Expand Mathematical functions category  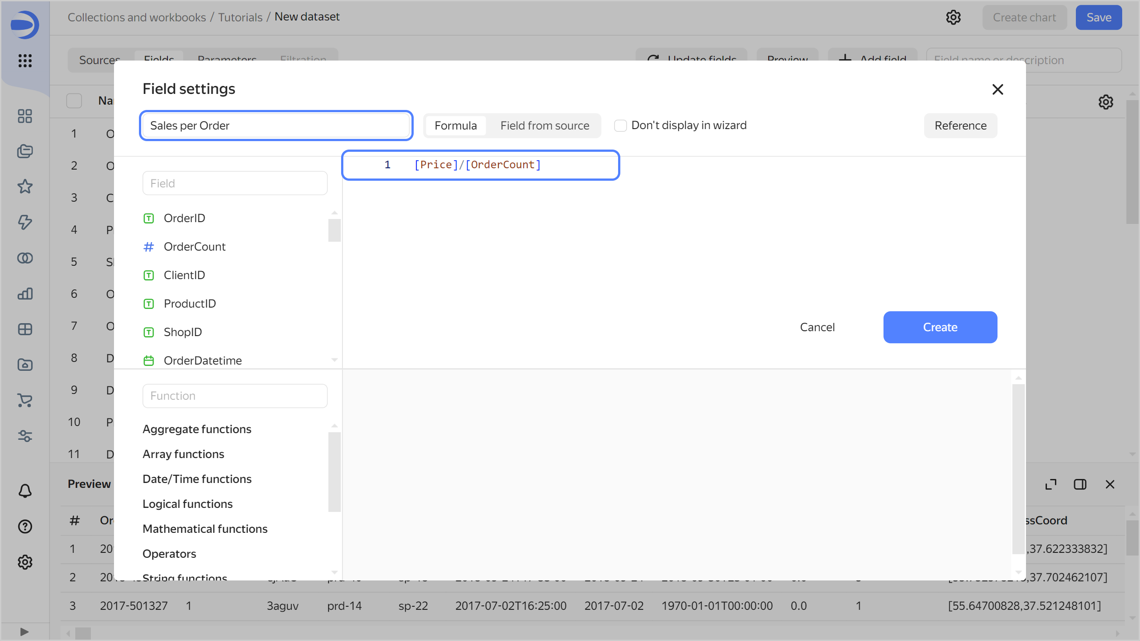[x=205, y=529]
